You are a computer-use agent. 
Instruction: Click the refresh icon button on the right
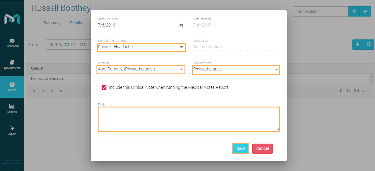point(369,44)
